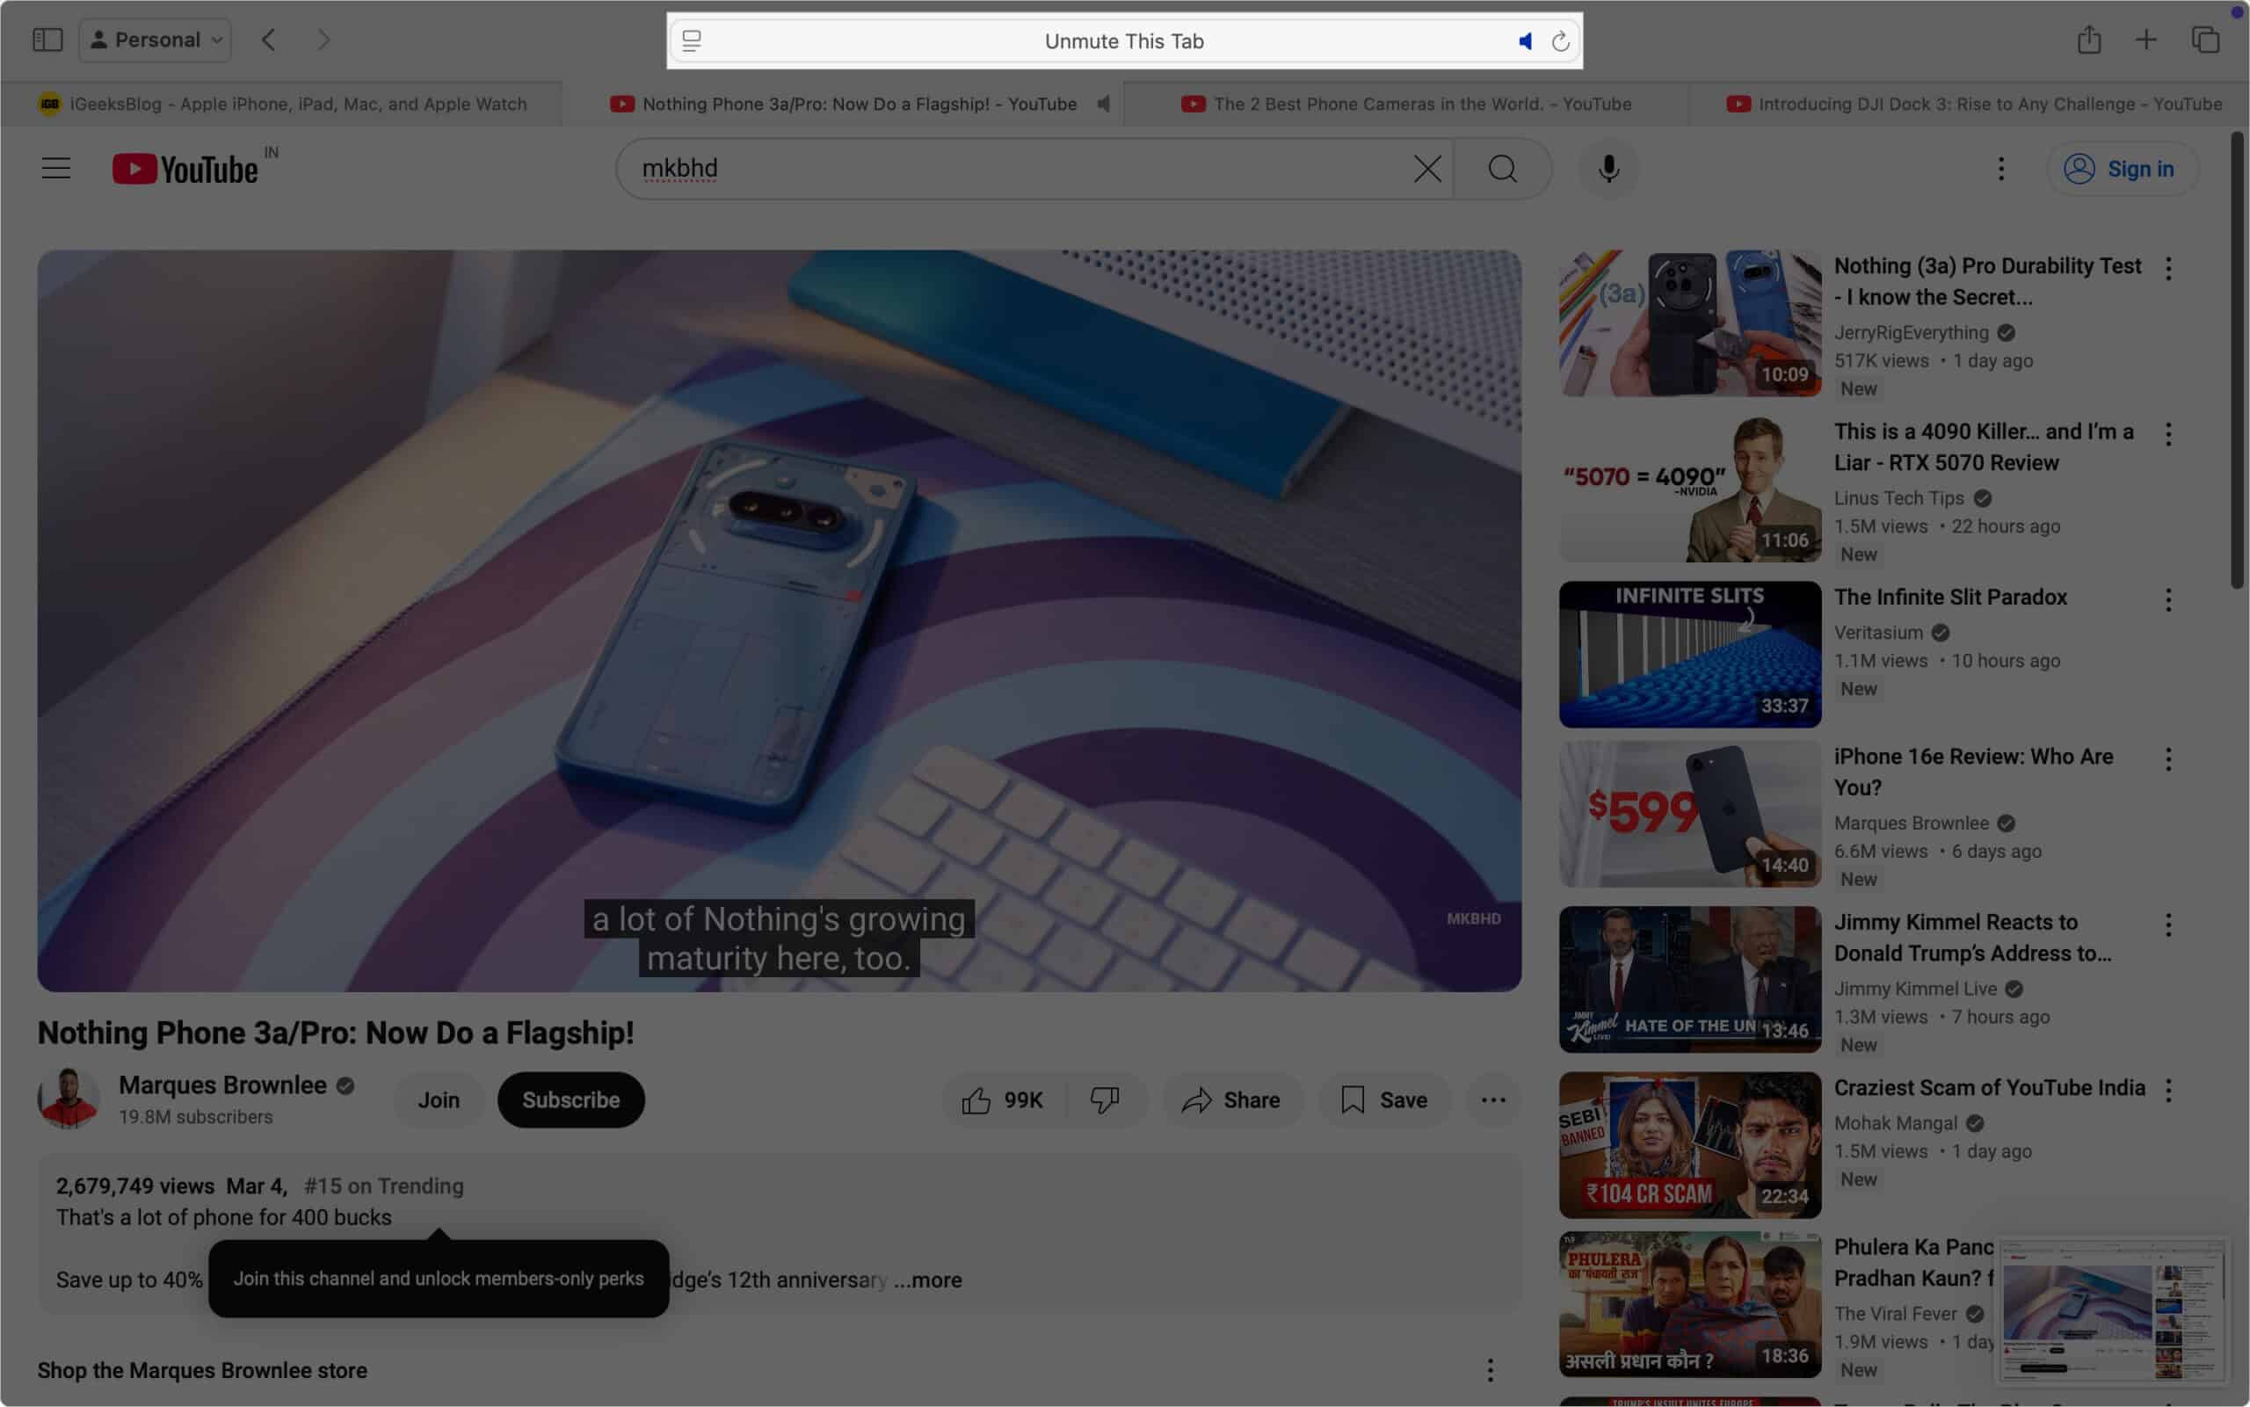Open the #15 on Trending link

pos(383,1186)
